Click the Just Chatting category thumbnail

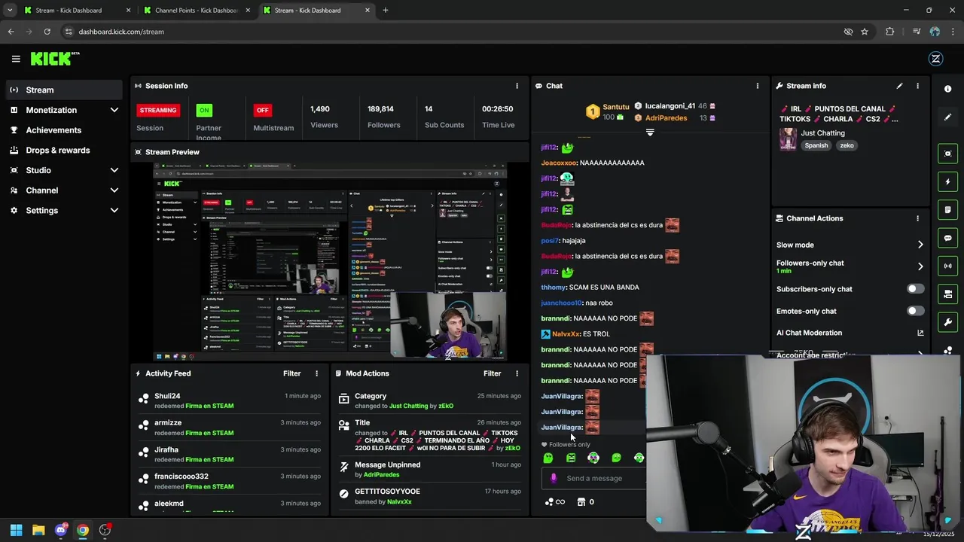788,139
